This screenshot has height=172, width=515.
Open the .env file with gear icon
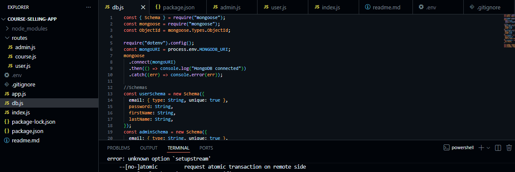coord(17,75)
